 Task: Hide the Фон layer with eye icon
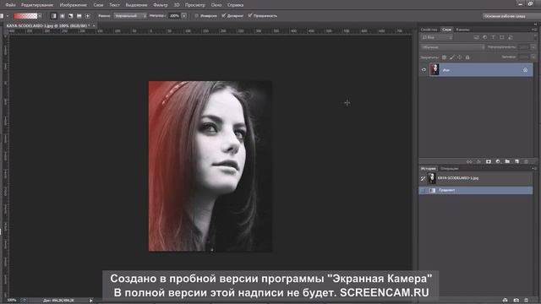point(424,70)
